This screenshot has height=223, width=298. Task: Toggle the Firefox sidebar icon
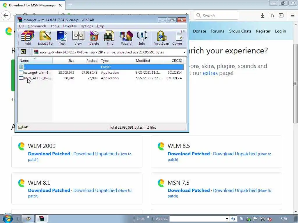pyautogui.click(x=281, y=16)
